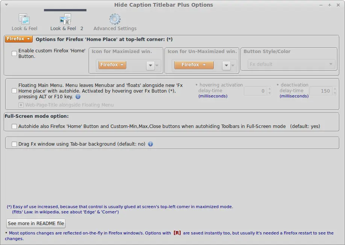Toggle Web-Page-Title alongside Floating Menu checkbox
Viewport: 345px width, 245px height.
(x=21, y=105)
